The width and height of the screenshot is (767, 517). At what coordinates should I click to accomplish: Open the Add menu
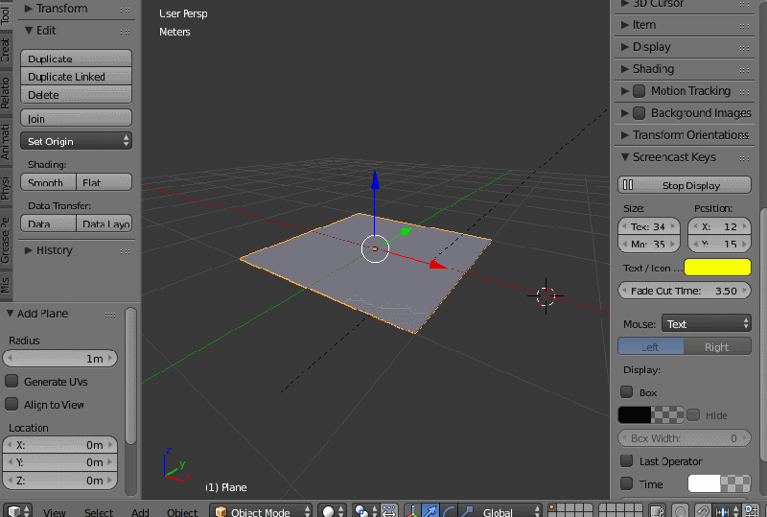(140, 512)
